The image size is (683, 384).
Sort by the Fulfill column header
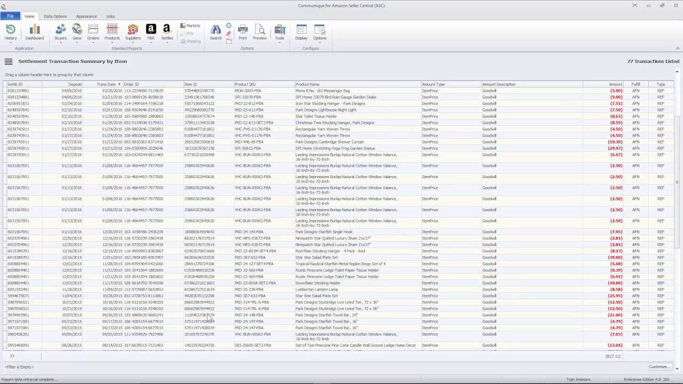[x=636, y=84]
